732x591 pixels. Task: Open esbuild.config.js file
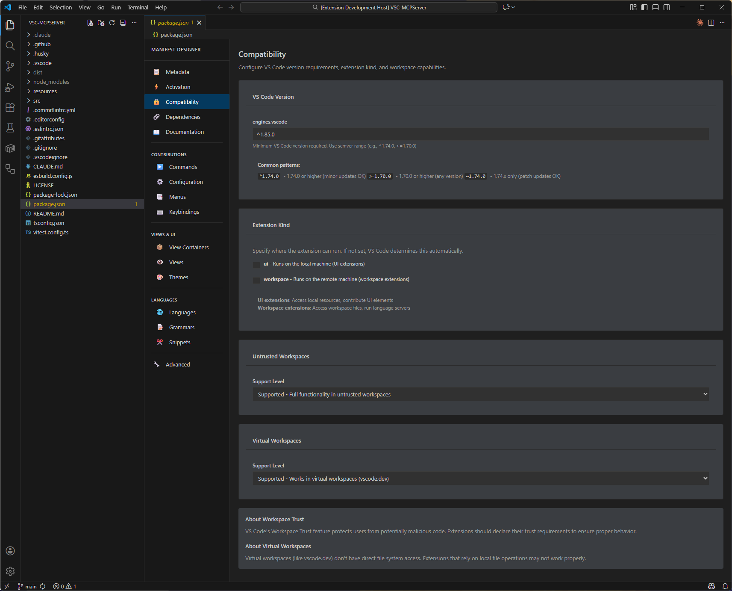click(x=82, y=176)
